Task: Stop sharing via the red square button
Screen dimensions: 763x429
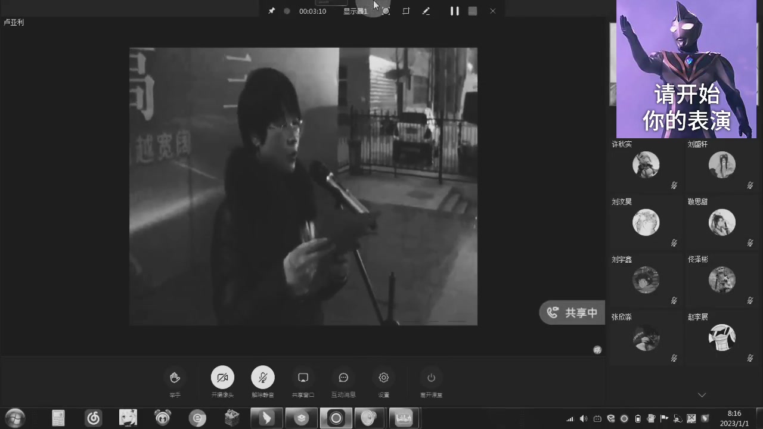Action: tap(473, 11)
